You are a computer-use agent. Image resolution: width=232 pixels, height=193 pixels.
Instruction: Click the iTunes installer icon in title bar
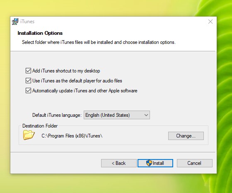pyautogui.click(x=15, y=22)
